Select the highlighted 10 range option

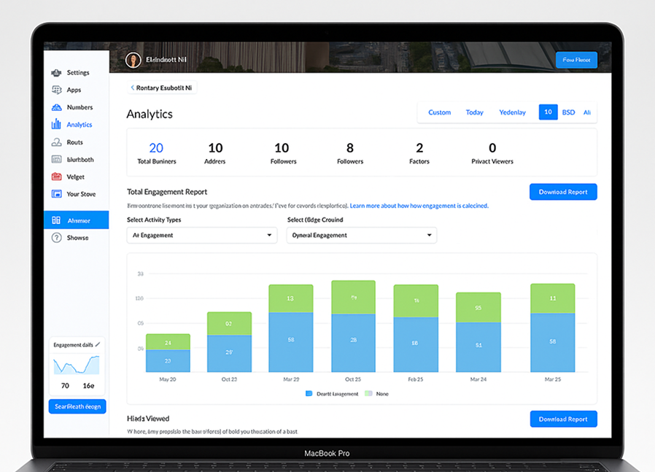point(548,112)
